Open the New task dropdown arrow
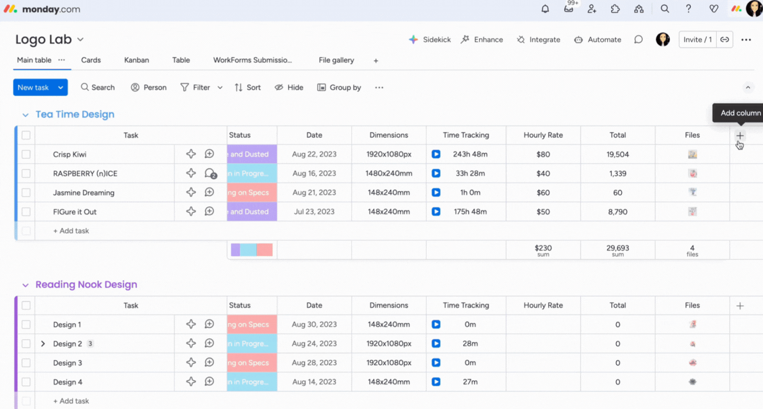The width and height of the screenshot is (763, 409). coord(60,88)
